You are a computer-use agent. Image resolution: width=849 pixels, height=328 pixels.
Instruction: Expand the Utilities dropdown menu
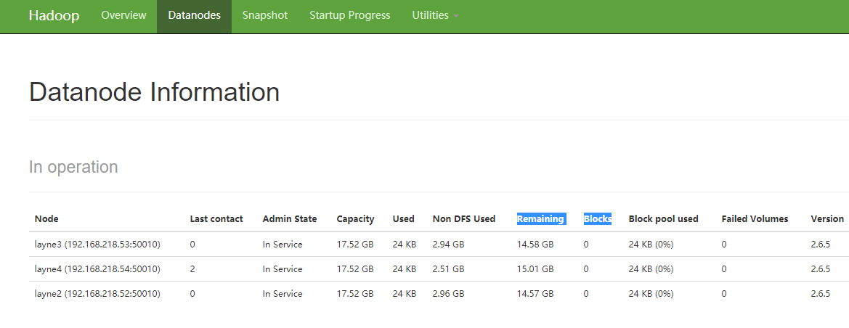435,15
